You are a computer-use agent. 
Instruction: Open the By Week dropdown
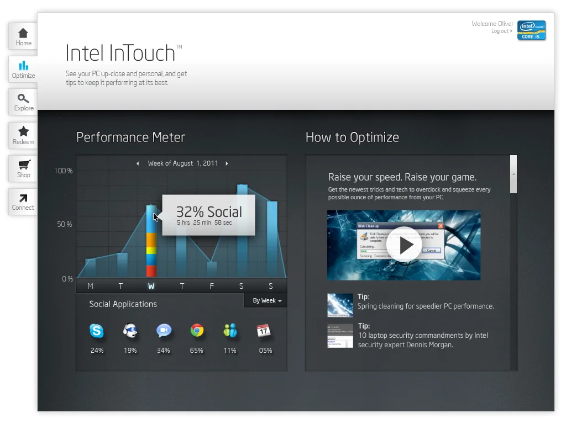tap(266, 301)
